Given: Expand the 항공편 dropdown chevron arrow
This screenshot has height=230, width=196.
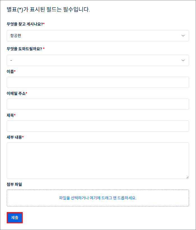Looking at the screenshot, I should [x=183, y=36].
